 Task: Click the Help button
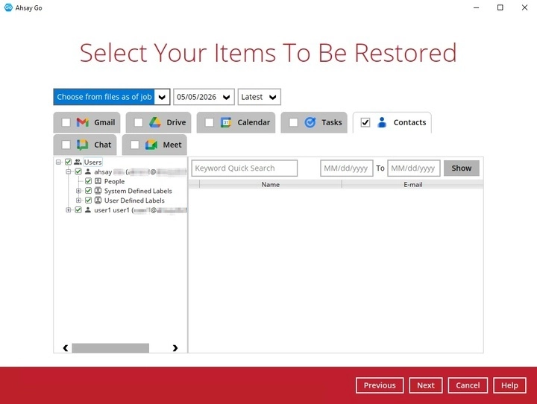coord(509,385)
